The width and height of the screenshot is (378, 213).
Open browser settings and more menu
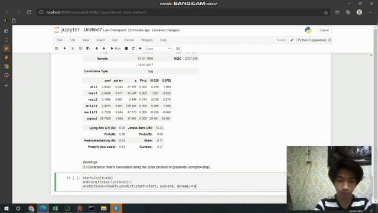coord(370,12)
